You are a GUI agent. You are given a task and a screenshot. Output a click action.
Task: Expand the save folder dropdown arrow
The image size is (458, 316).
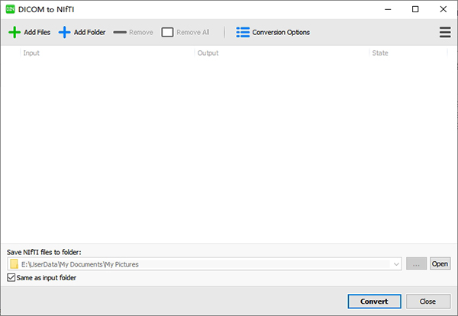click(x=396, y=264)
